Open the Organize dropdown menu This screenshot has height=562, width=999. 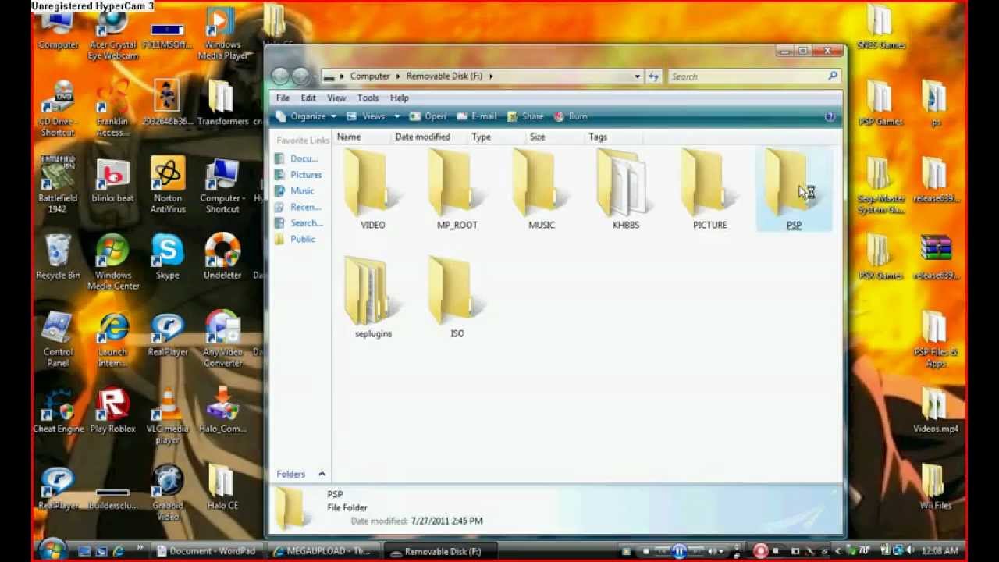[307, 116]
